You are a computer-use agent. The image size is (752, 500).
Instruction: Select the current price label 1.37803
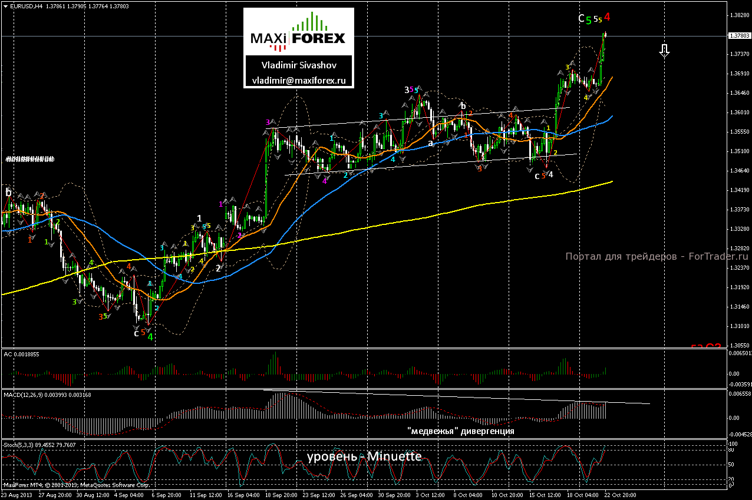(740, 36)
